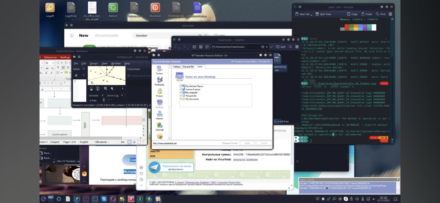Open the References ribbon tab in TextMaker
Viewport: 440px width, 203px height.
(x=51, y=57)
